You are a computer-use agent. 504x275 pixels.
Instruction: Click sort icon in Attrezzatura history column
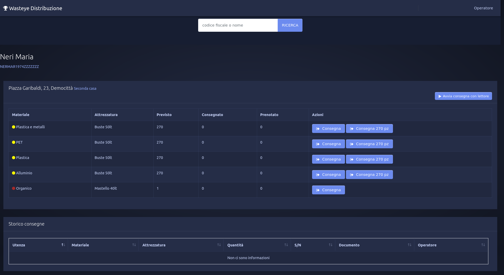point(219,245)
